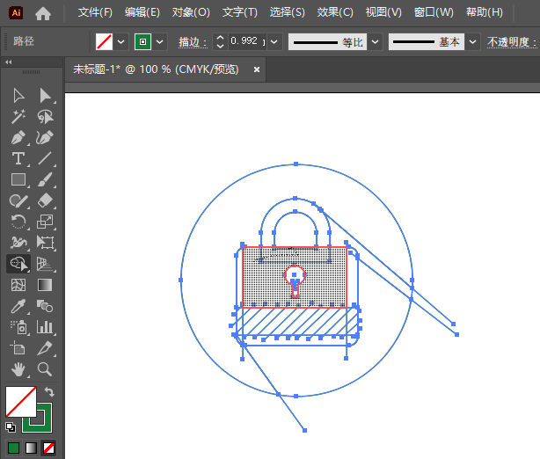The height and width of the screenshot is (459, 540).
Task: Open the 文字(T) menu
Action: [x=240, y=12]
